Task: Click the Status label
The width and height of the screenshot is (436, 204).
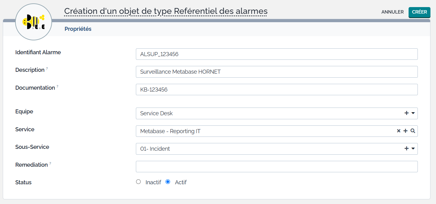Action: pos(23,182)
